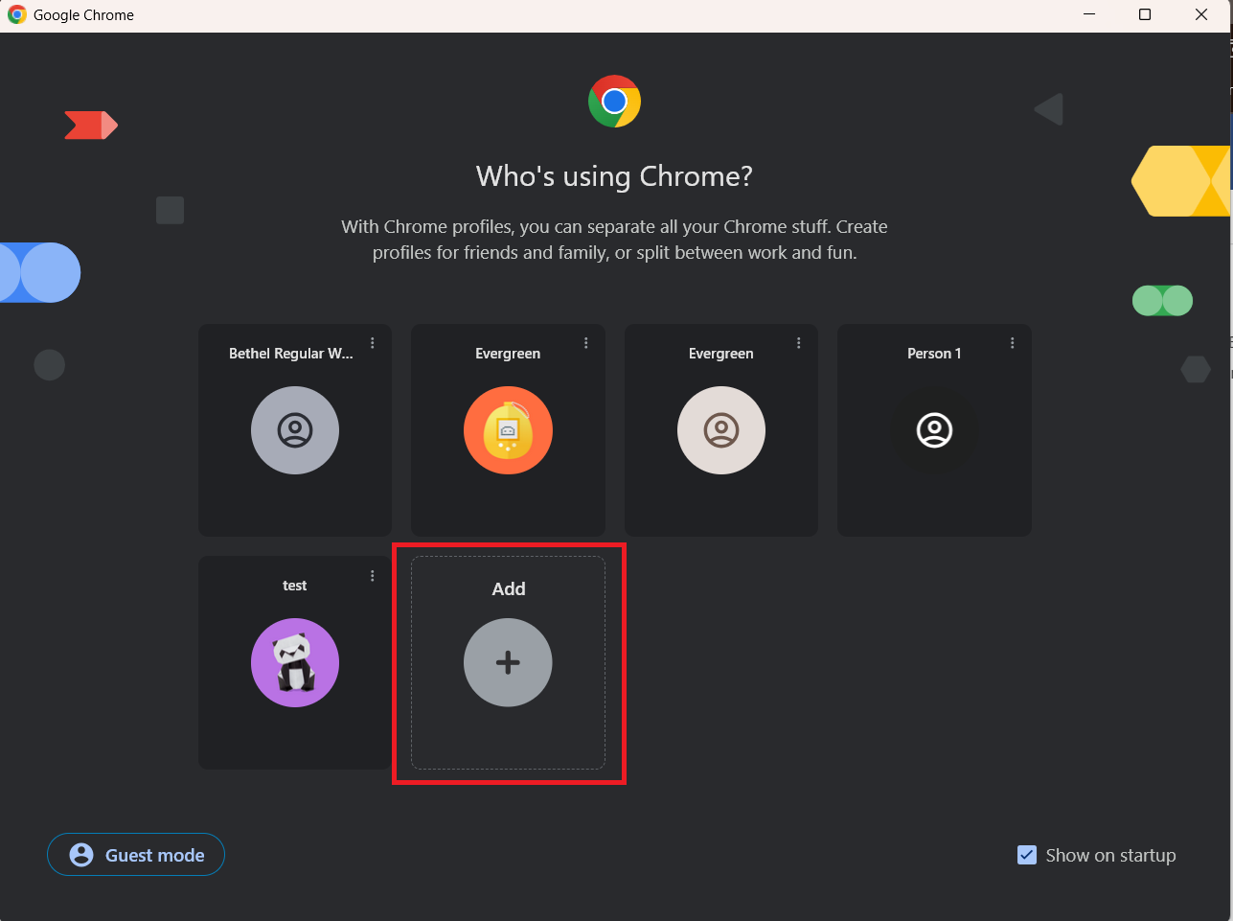Screen dimensions: 1233x921
Task: Click the Chrome logo above the heading
Action: pyautogui.click(x=614, y=101)
